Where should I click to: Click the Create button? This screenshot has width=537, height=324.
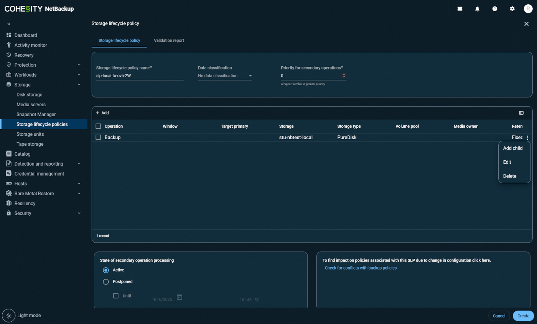523,316
